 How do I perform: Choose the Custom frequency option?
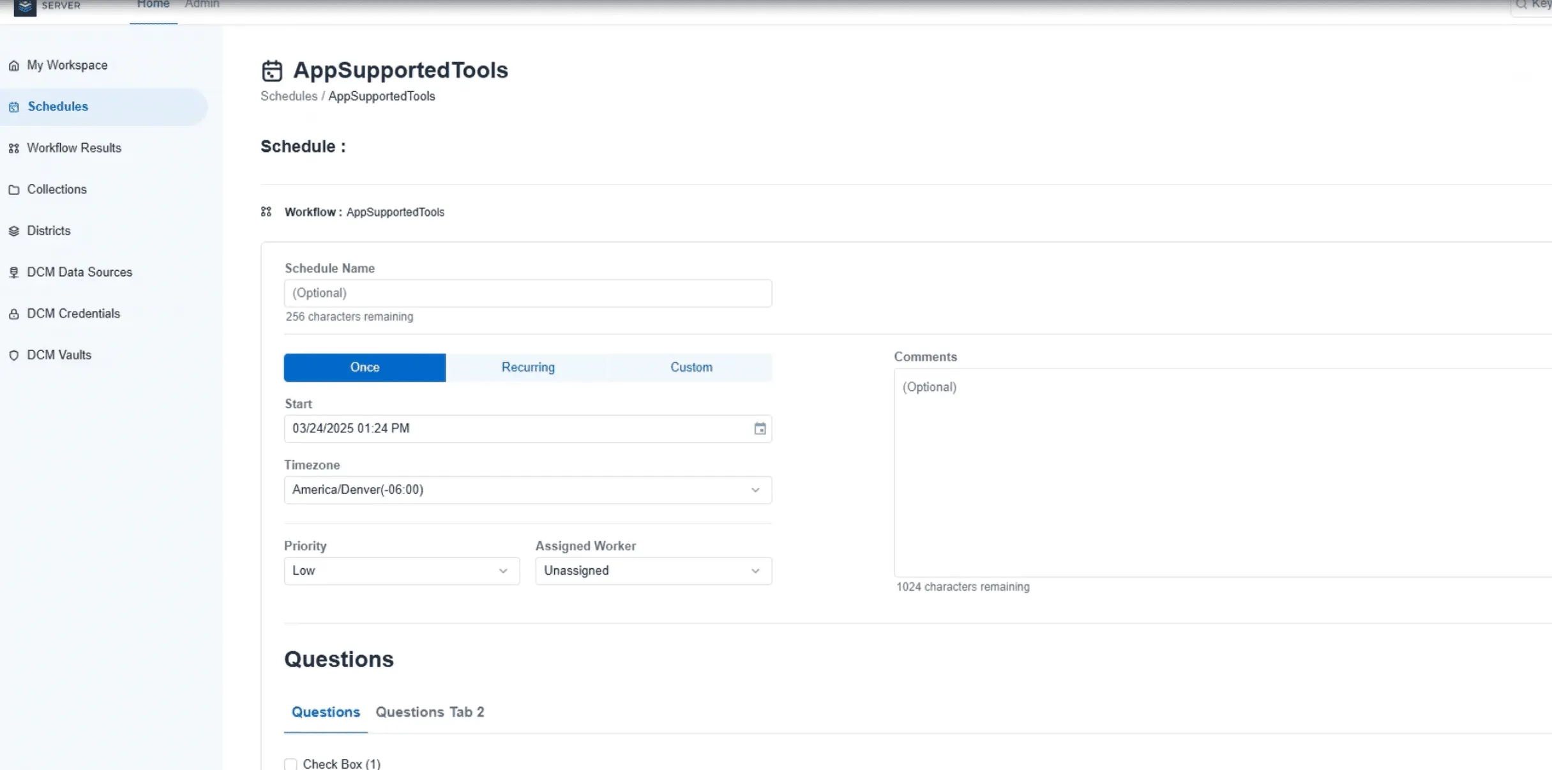691,368
